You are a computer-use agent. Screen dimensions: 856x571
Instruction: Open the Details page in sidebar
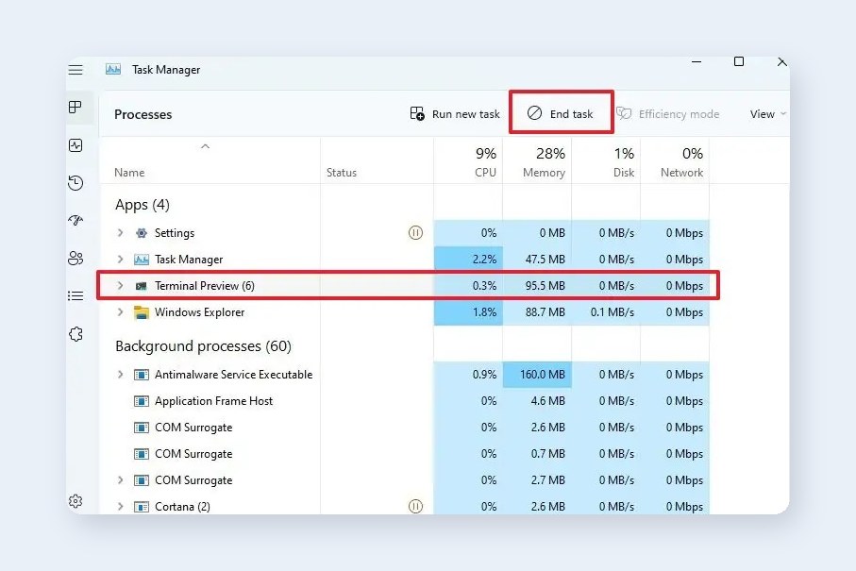[x=76, y=295]
